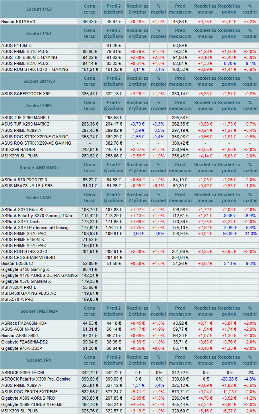Select the -8,70 € half-year difference cell
This screenshot has height=414, width=259.
229,63
